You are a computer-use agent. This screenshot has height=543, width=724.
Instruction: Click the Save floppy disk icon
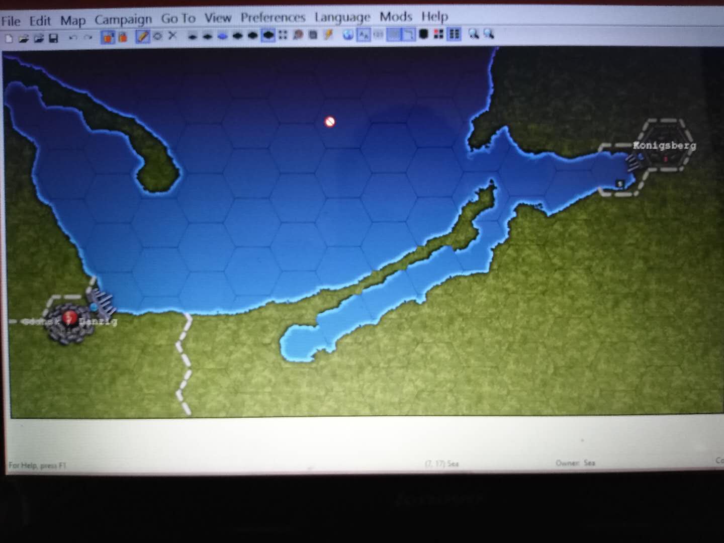point(53,38)
